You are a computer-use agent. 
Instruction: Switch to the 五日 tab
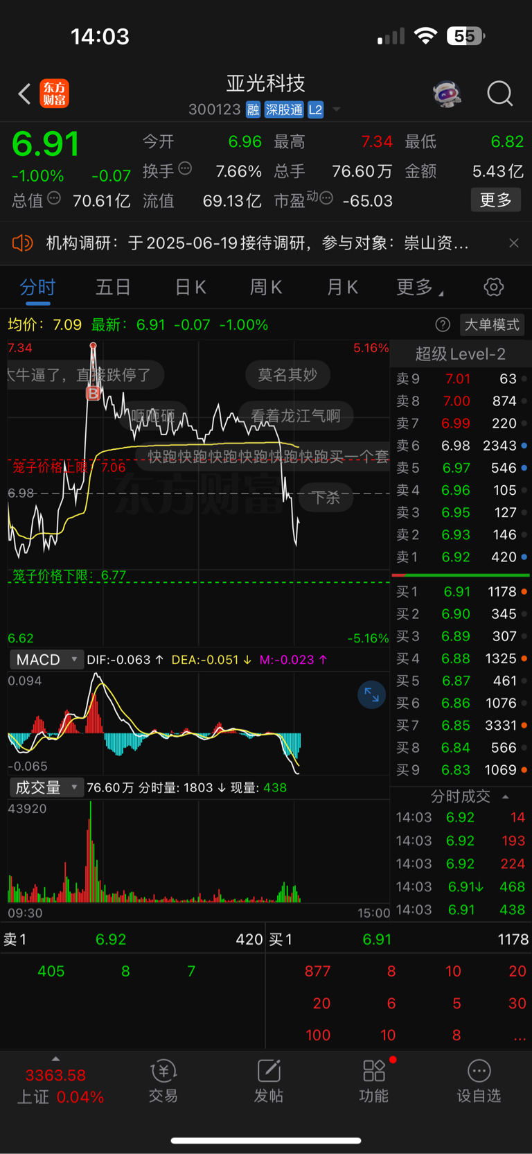click(114, 287)
